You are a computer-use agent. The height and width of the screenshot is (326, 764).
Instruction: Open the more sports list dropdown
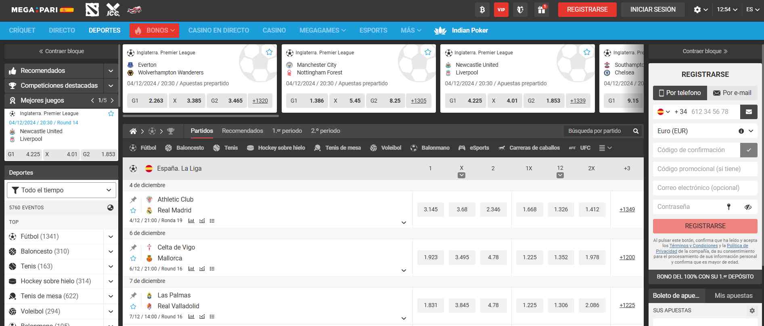click(x=605, y=148)
